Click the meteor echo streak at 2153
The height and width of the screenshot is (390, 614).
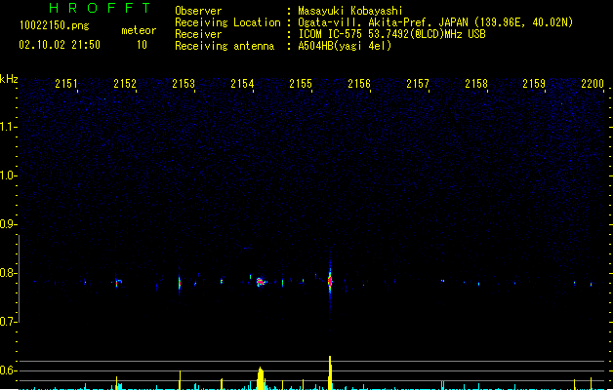(x=180, y=283)
